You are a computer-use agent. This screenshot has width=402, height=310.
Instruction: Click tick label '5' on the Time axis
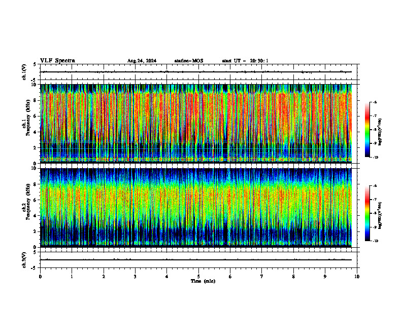click(x=198, y=277)
